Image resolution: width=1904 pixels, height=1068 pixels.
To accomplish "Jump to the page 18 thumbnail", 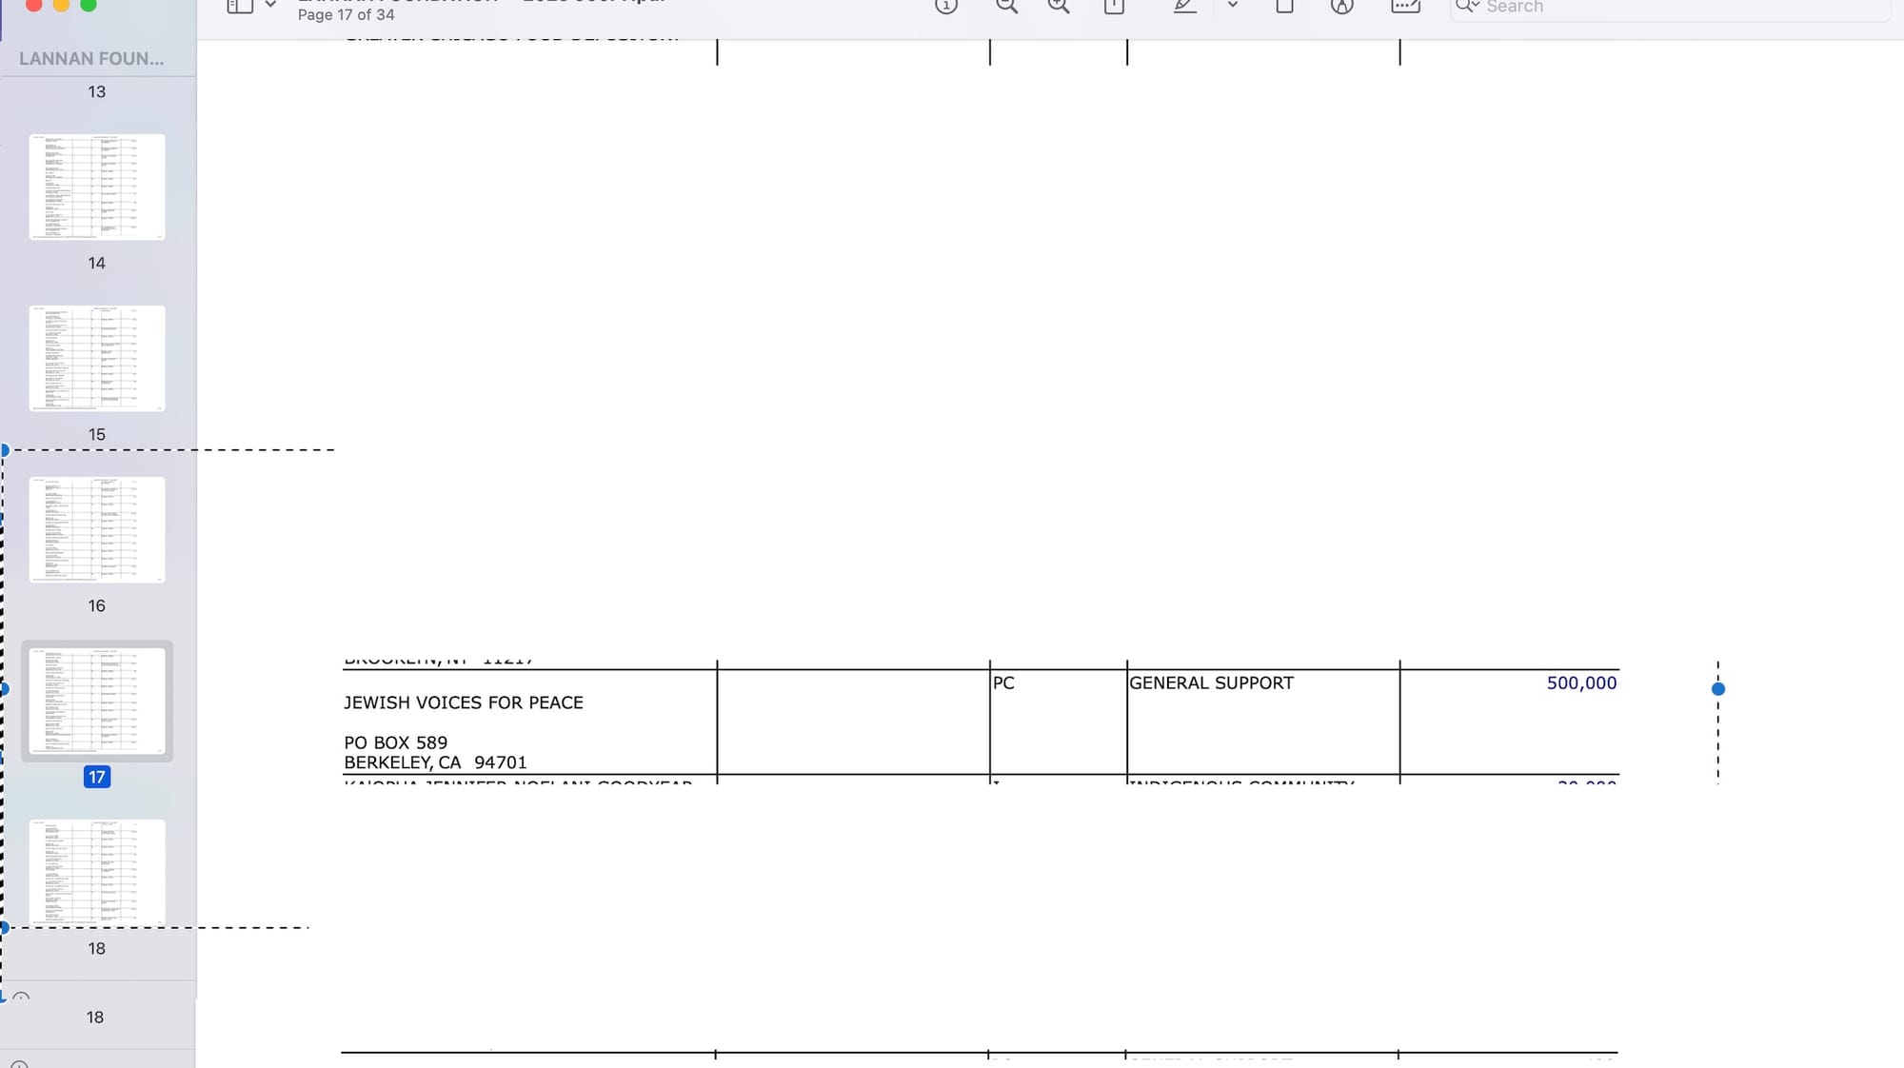I will coord(97,871).
